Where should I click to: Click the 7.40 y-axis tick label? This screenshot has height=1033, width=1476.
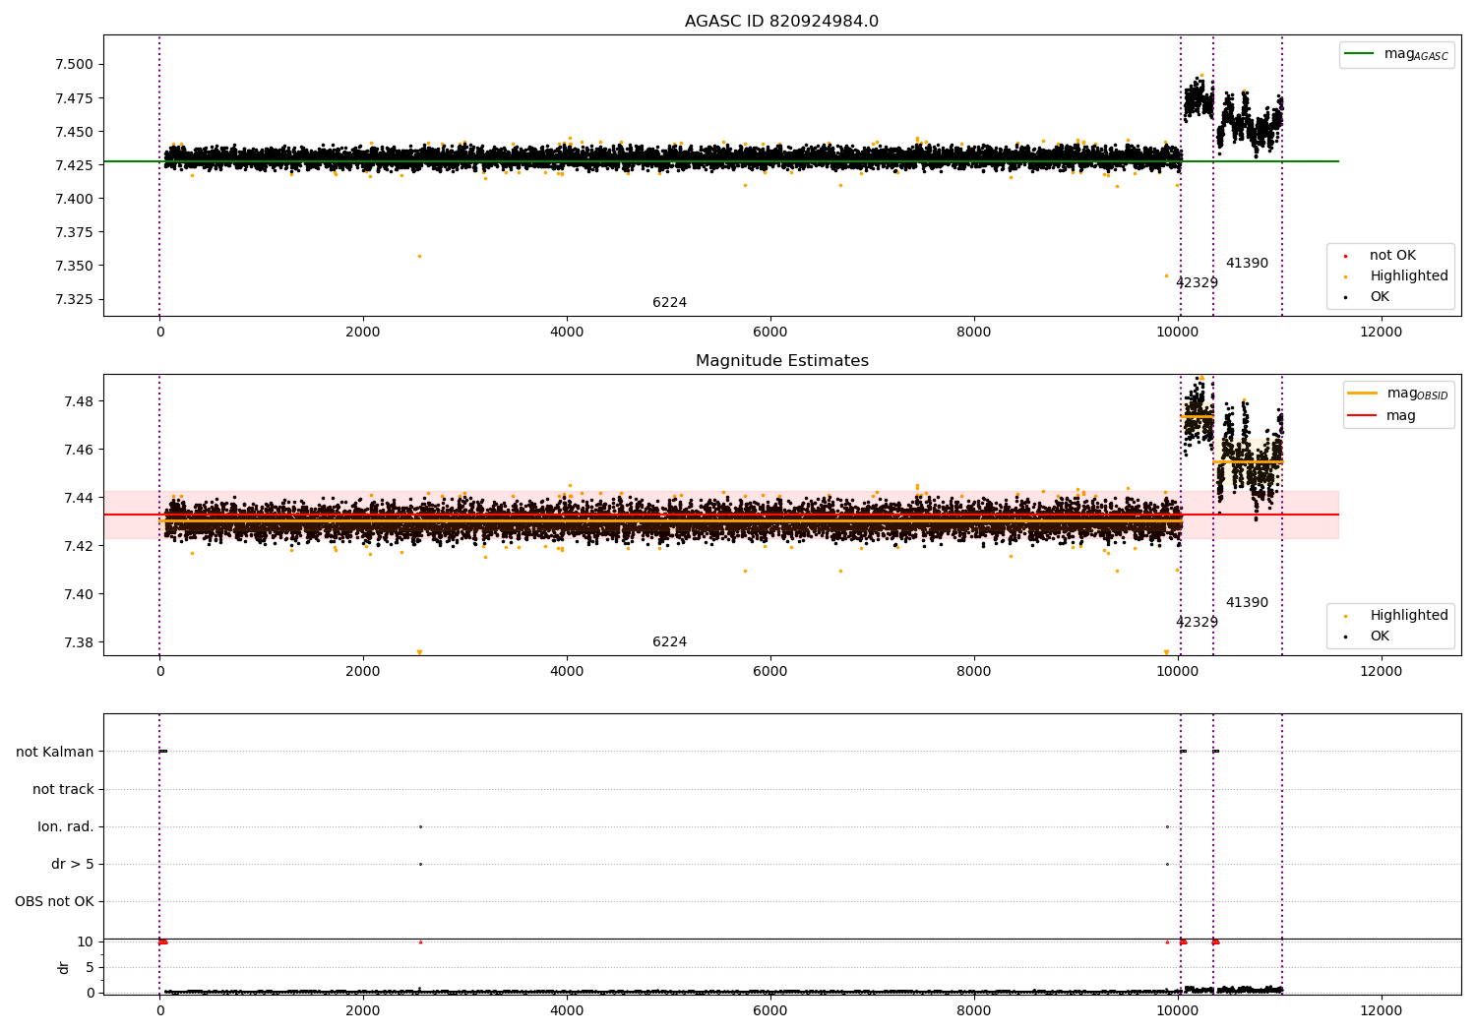coord(79,594)
